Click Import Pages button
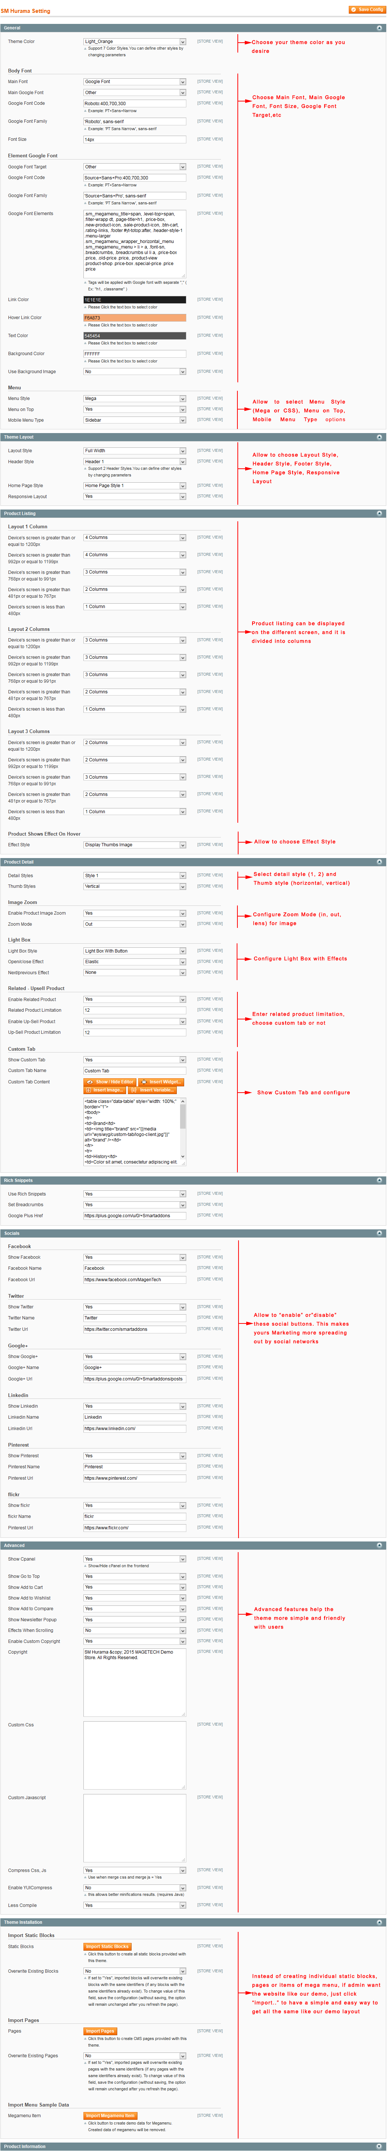 click(100, 2030)
